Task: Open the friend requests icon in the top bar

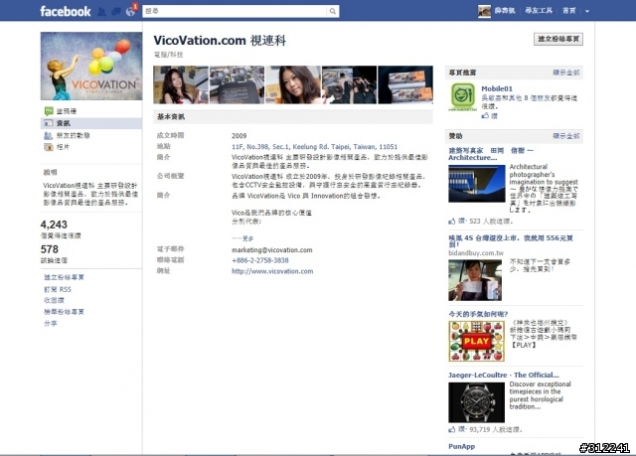Action: tap(101, 11)
